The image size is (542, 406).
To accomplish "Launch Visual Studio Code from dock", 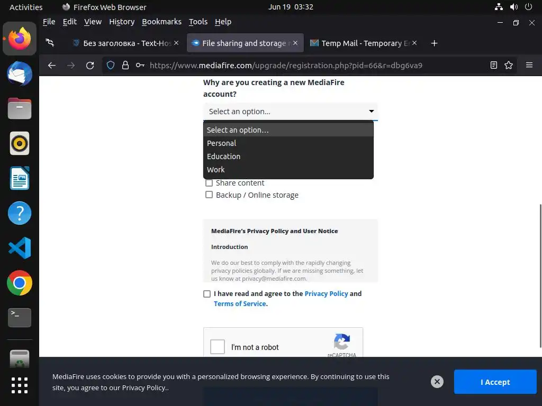I will click(20, 248).
